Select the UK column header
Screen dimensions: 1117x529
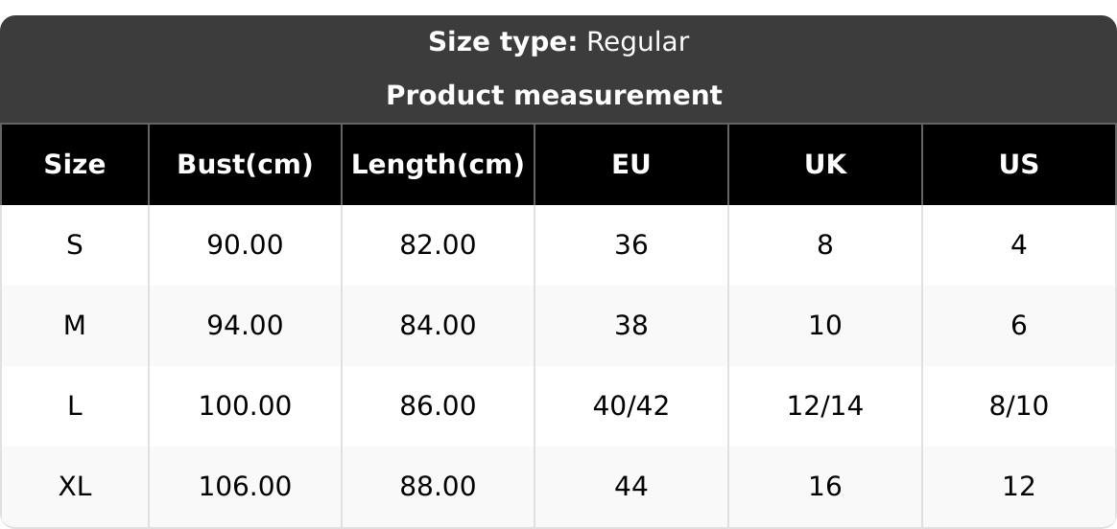[x=825, y=165]
